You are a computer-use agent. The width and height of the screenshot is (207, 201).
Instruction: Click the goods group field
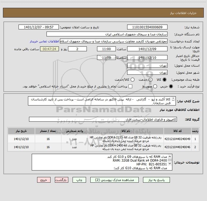(103, 119)
